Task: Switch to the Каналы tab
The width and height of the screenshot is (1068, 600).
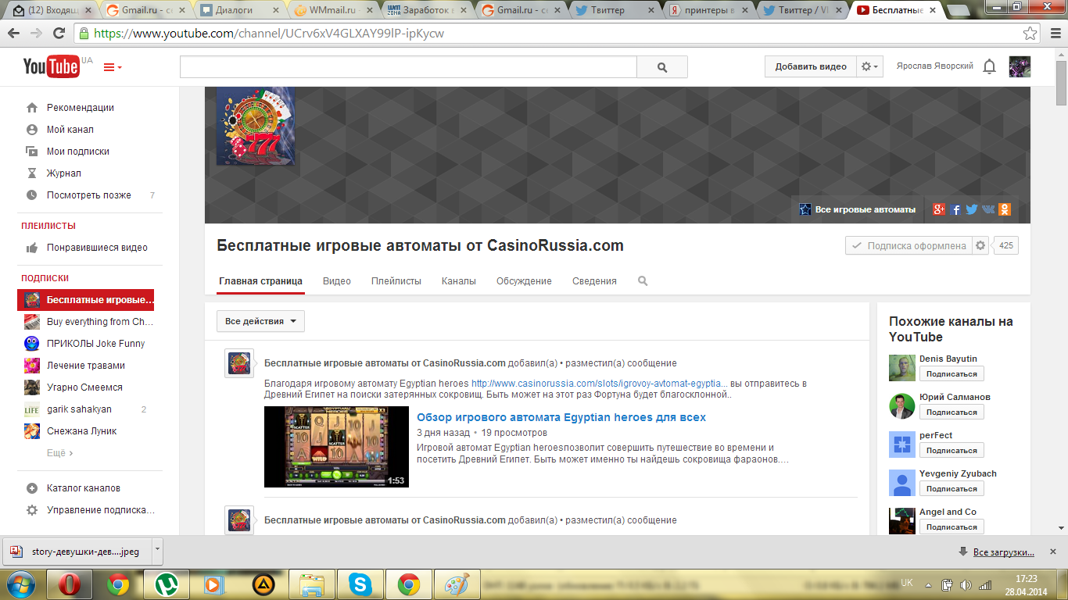Action: coord(459,281)
